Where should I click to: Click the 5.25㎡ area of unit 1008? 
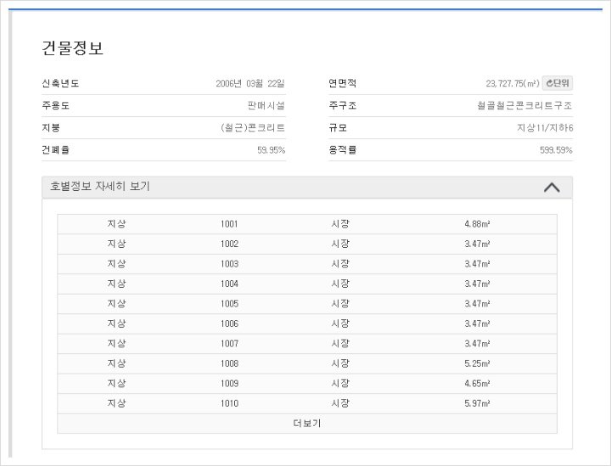coord(477,363)
